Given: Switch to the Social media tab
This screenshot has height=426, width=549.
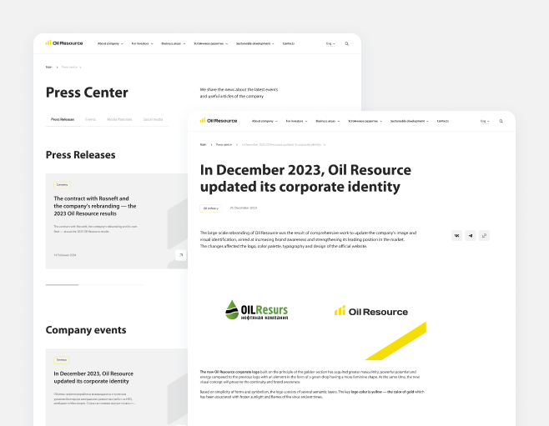Looking at the screenshot, I should [x=153, y=119].
